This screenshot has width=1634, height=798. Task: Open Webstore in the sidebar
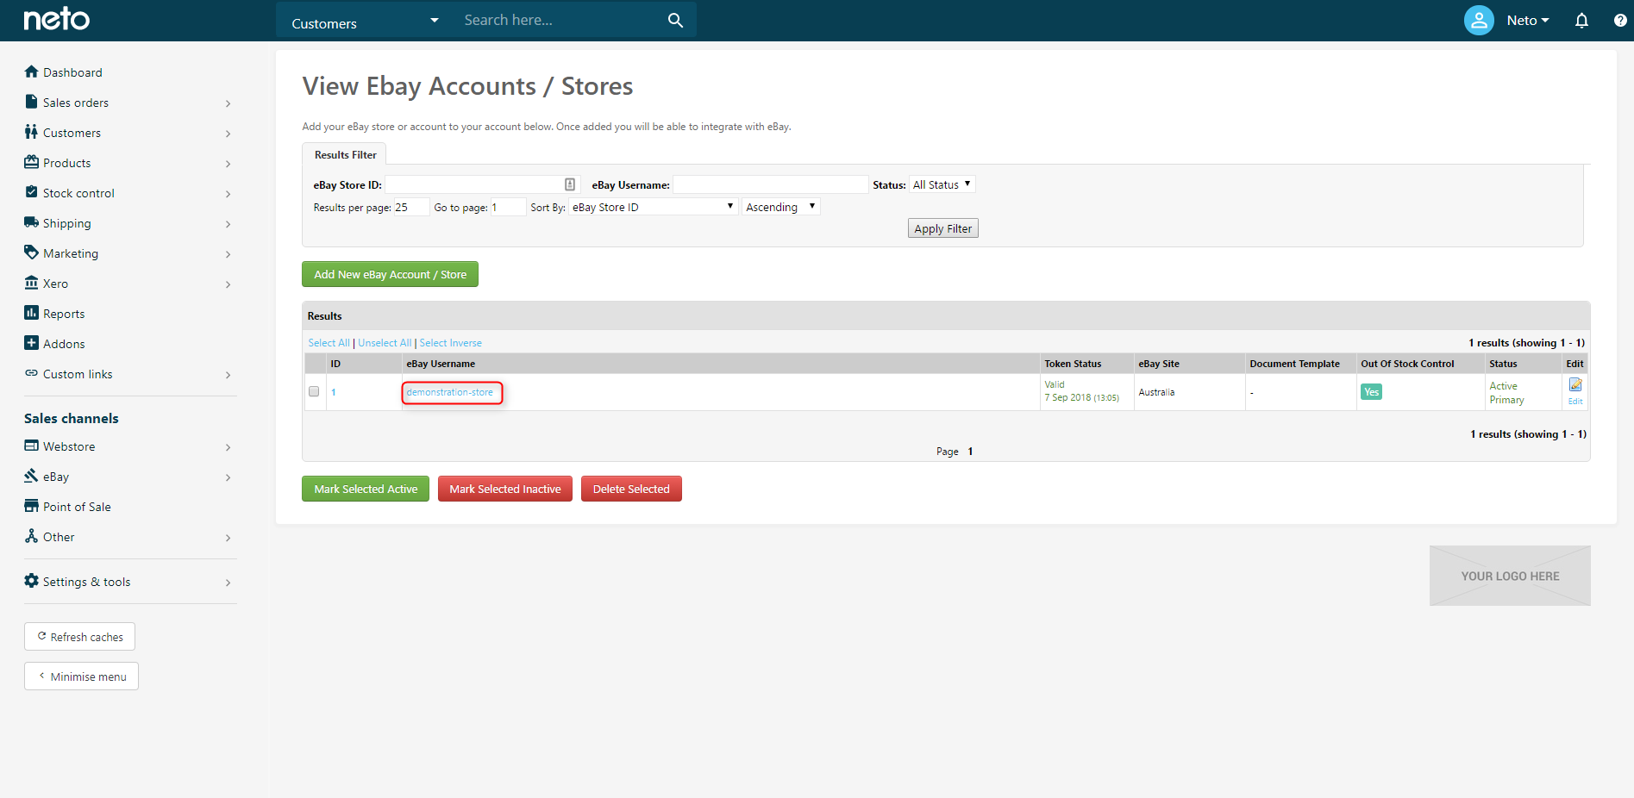(69, 446)
